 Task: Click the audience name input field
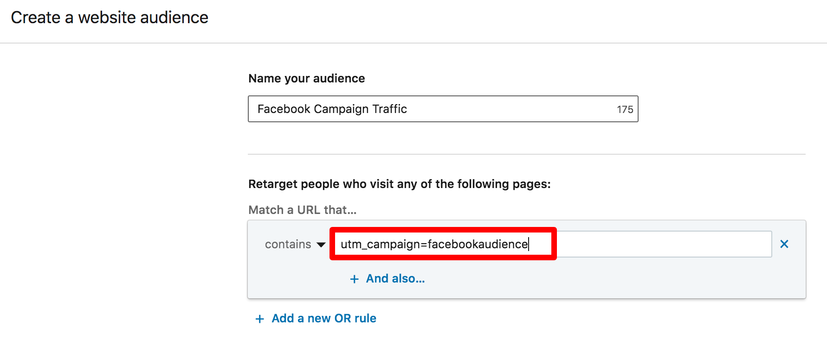(x=443, y=109)
